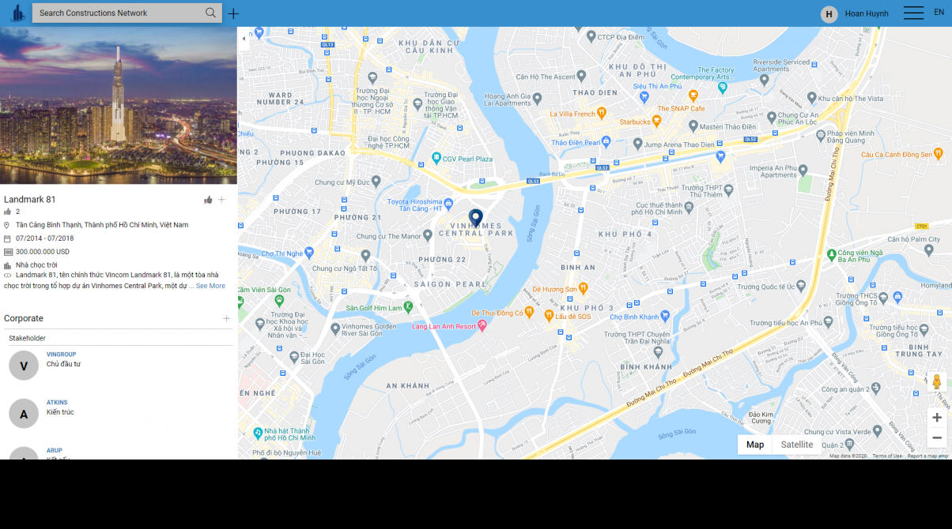
Task: Open VINGROUP stakeholder link
Action: point(62,355)
